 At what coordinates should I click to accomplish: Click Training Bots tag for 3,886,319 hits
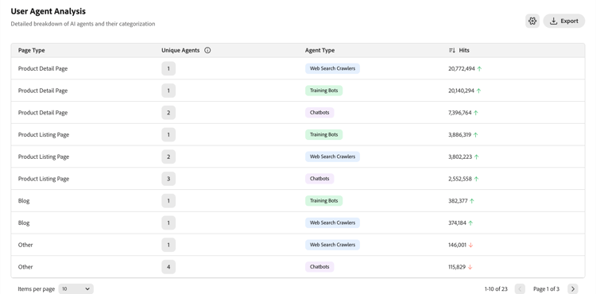tap(324, 134)
